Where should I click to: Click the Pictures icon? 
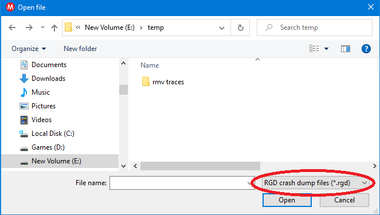tap(24, 106)
